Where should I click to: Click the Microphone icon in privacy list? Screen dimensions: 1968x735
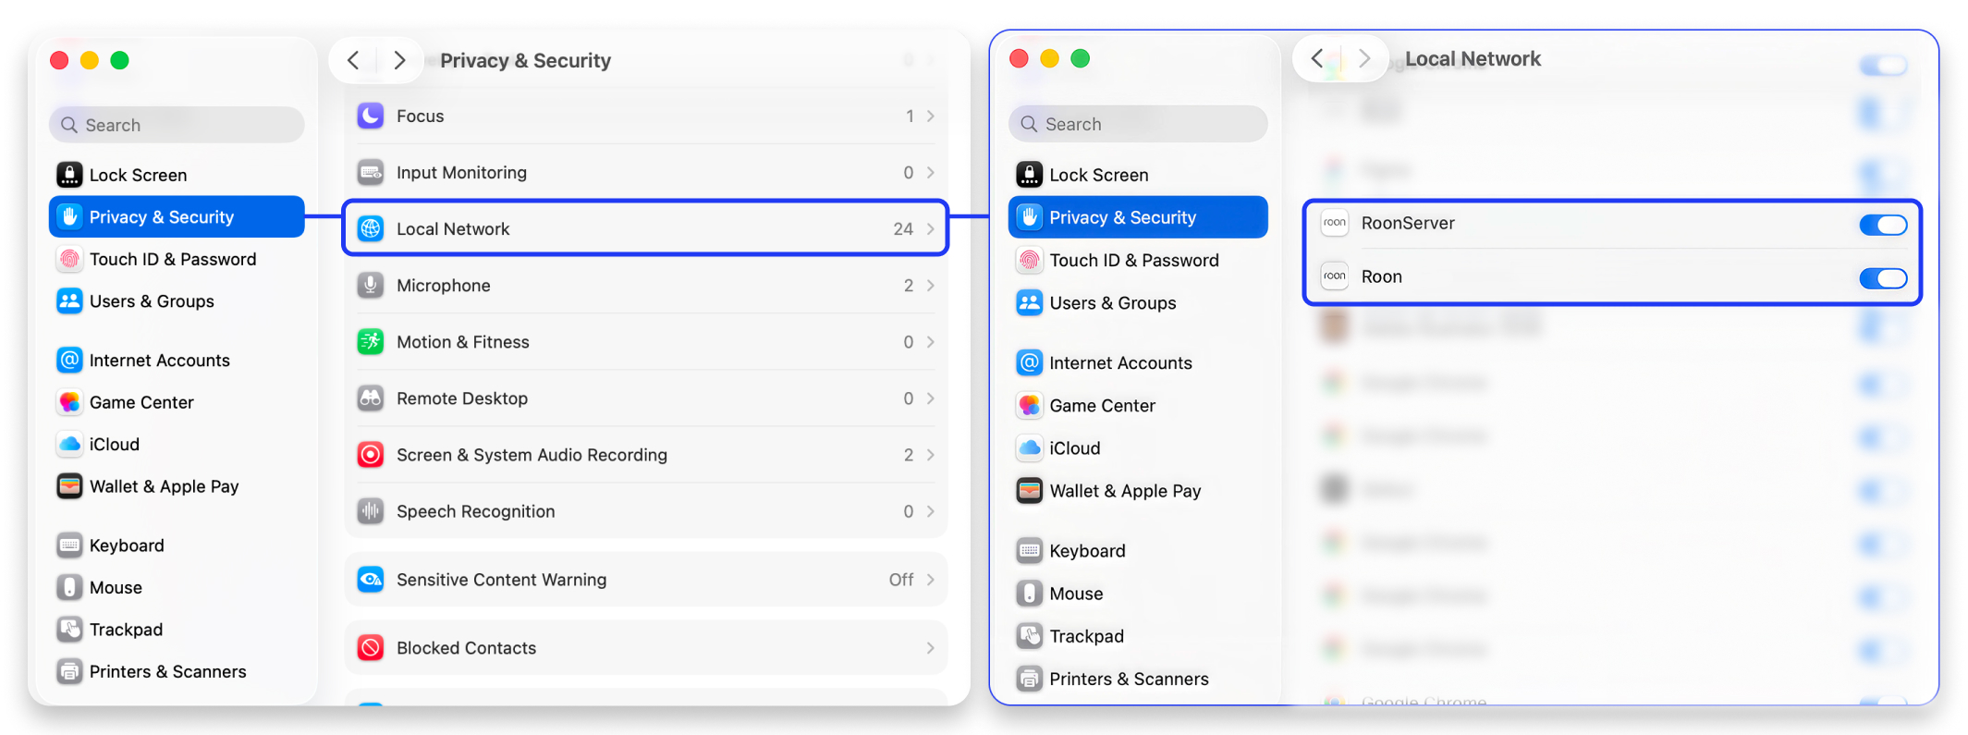click(371, 285)
